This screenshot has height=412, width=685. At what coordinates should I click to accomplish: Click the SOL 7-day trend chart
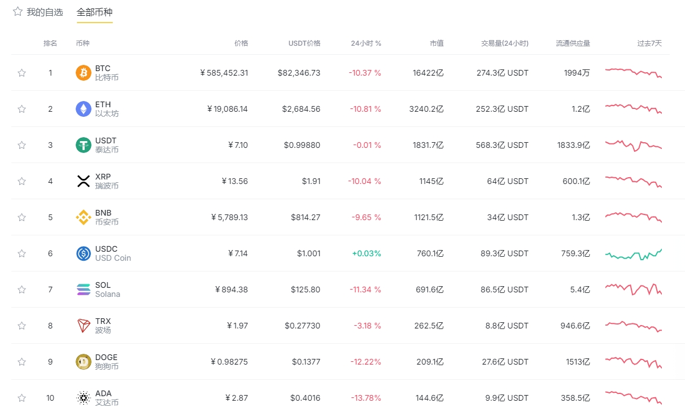(633, 290)
